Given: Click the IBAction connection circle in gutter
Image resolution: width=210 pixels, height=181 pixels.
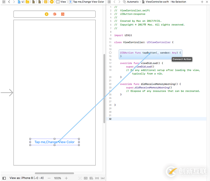Looking at the screenshot, I should click(110, 53).
